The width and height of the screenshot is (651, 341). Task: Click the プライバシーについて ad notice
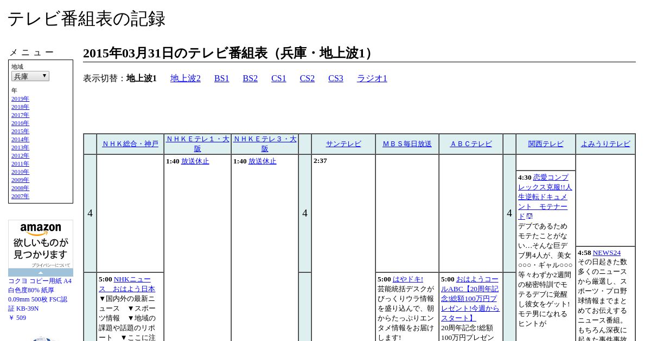point(50,265)
